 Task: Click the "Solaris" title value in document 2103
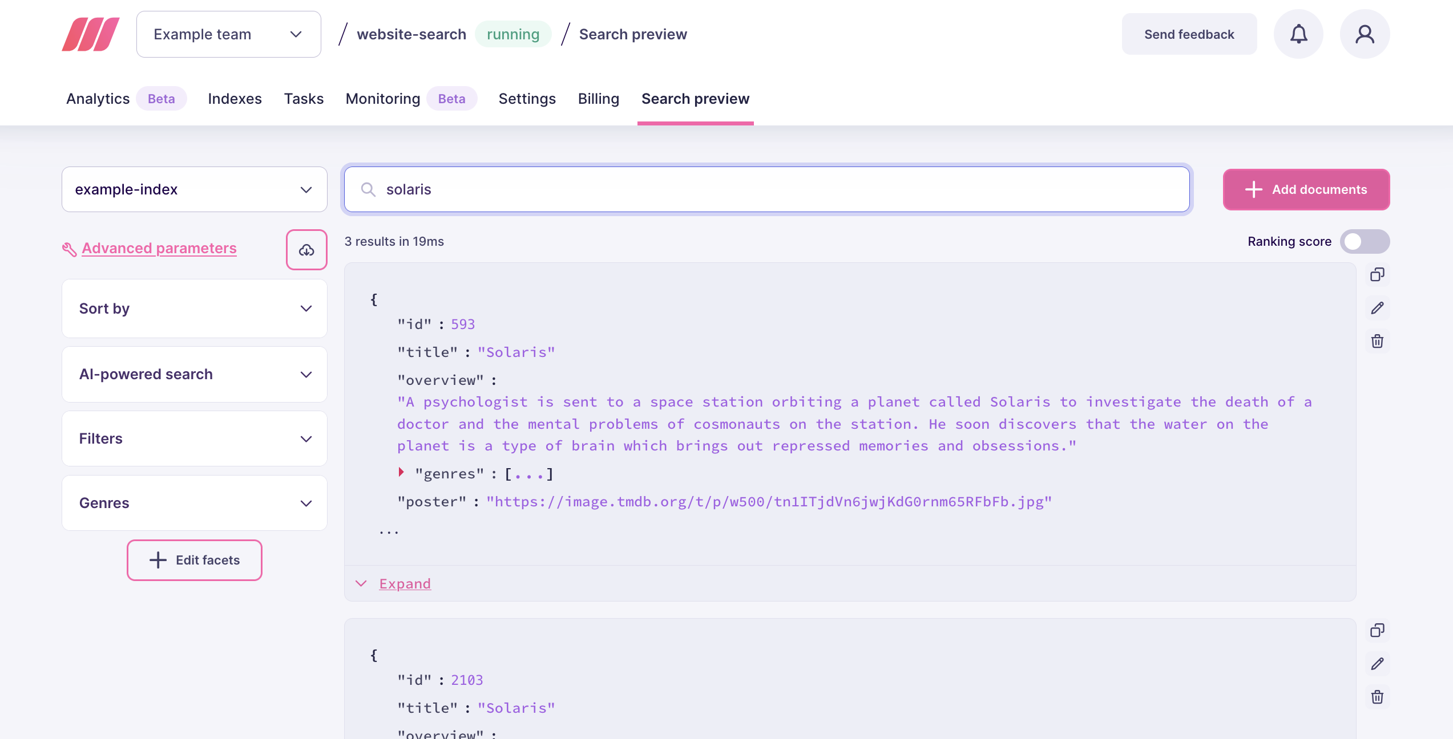[516, 708]
